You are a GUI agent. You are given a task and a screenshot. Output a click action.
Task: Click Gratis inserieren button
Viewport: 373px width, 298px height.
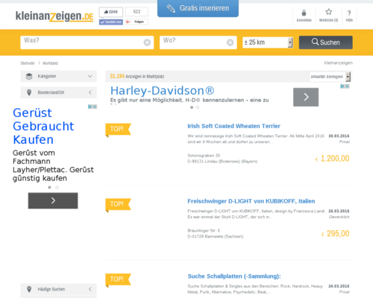coord(198,8)
